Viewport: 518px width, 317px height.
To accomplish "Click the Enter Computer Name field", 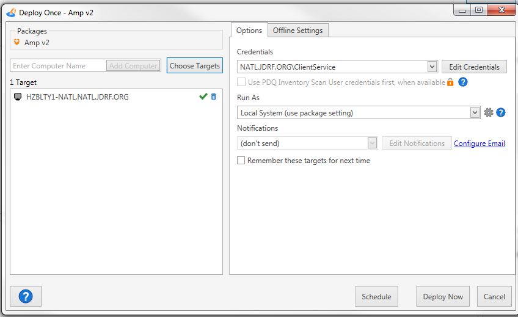I will pos(58,66).
